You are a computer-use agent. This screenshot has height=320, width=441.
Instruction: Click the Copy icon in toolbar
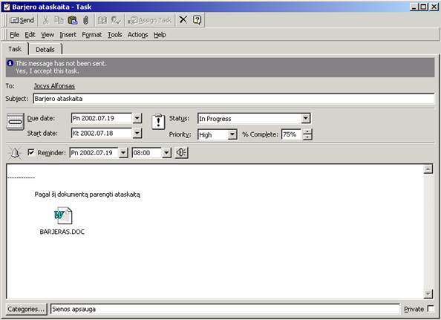click(x=59, y=20)
